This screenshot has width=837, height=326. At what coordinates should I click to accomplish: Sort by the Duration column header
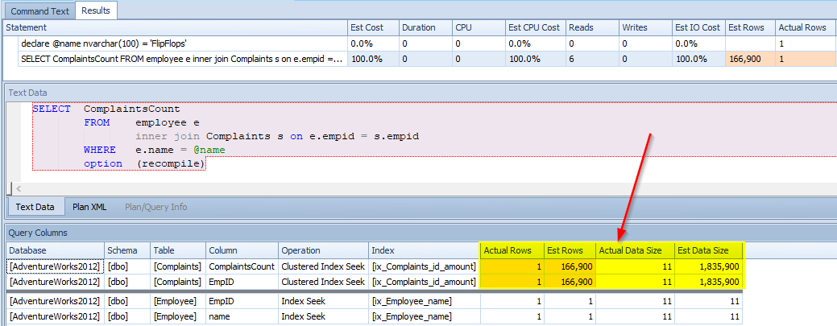421,27
